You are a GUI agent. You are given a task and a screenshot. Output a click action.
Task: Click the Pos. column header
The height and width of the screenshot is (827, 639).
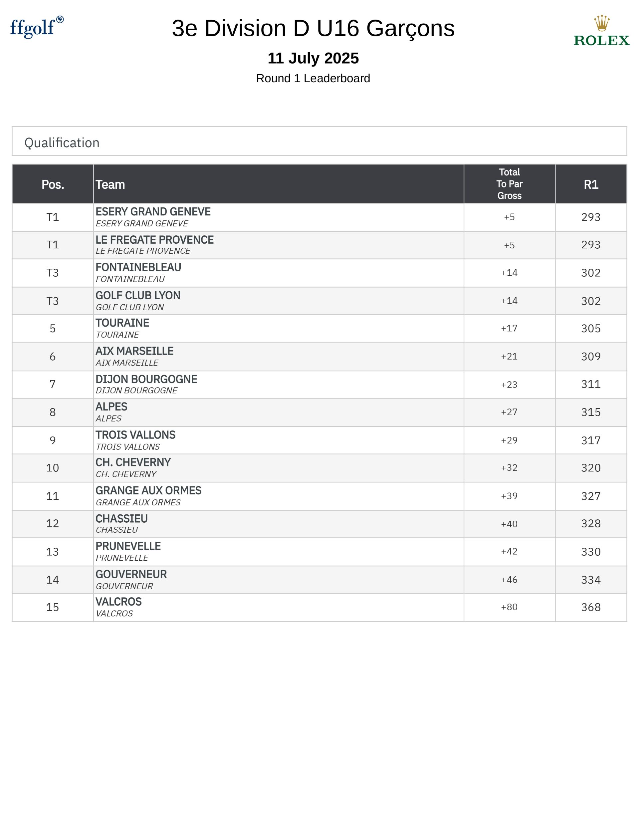[53, 184]
